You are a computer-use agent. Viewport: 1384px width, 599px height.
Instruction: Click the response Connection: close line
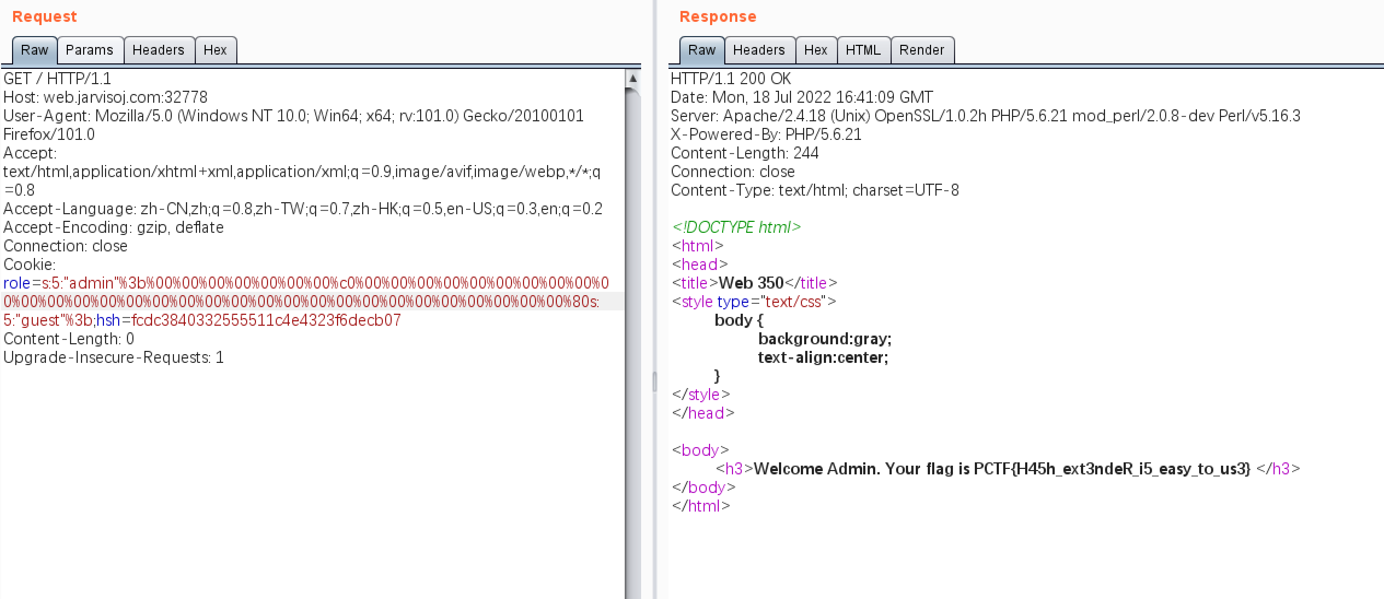[x=733, y=172]
